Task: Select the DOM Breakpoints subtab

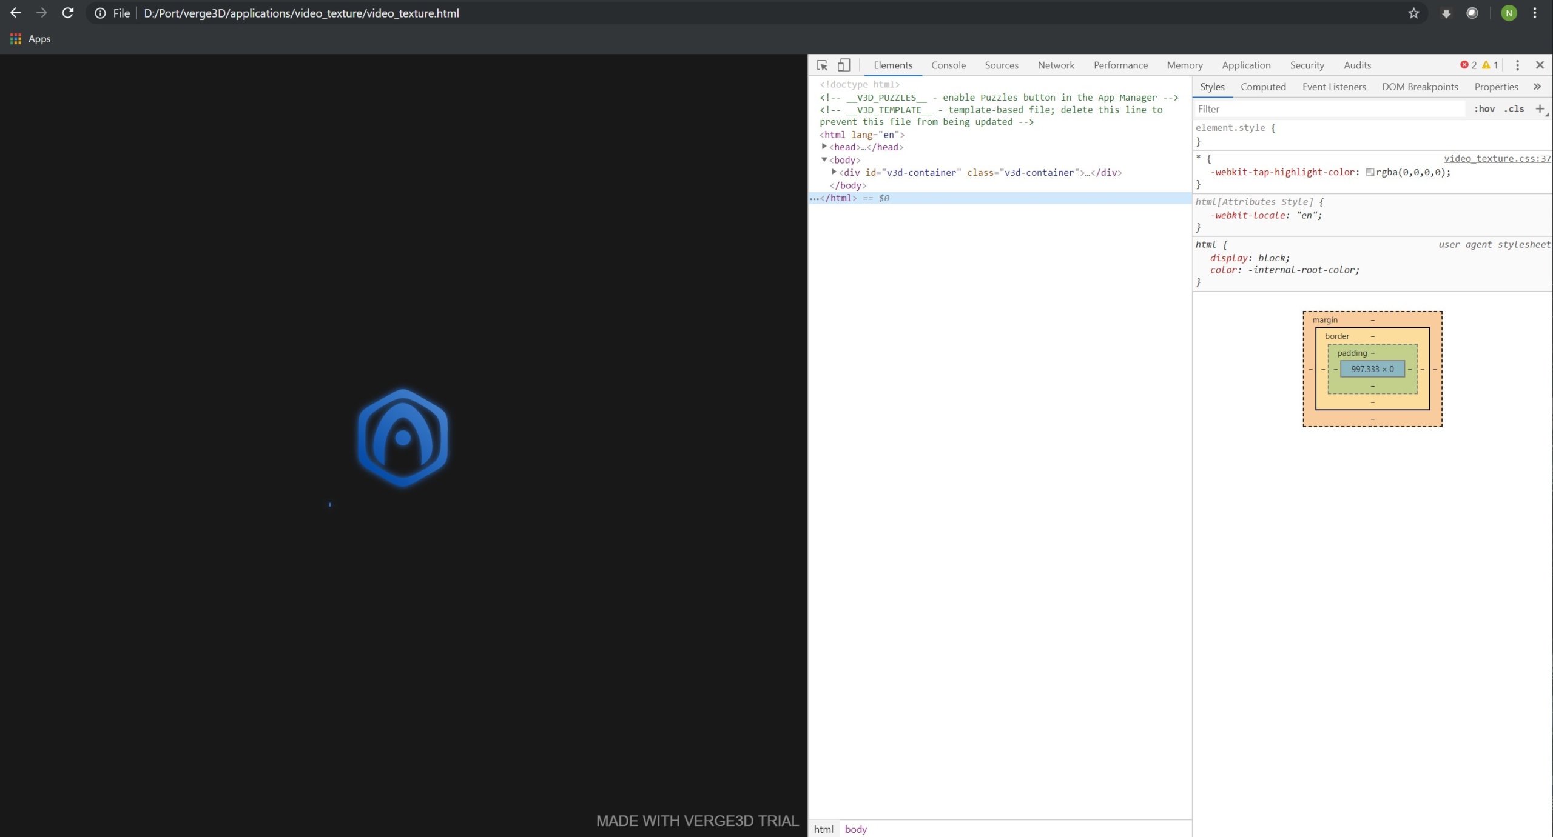Action: point(1420,87)
